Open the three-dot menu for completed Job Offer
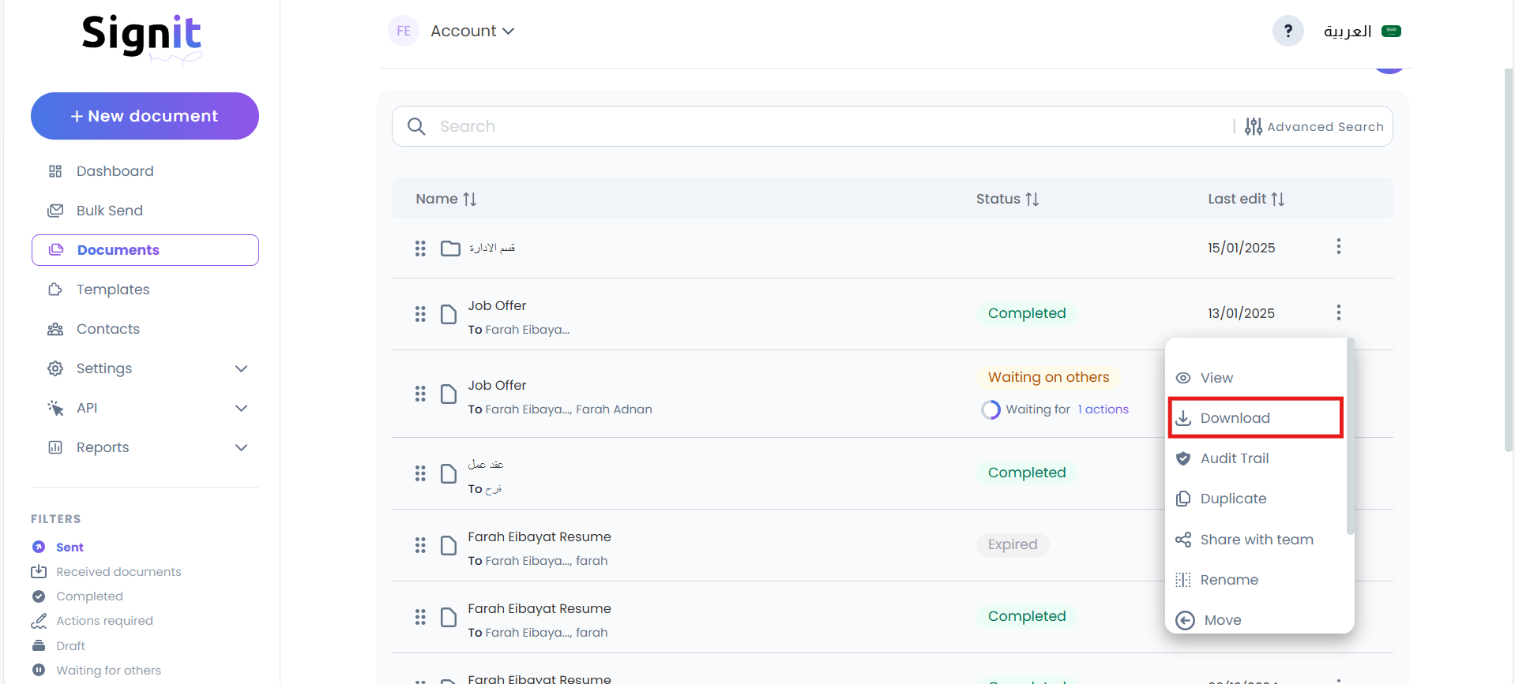The image size is (1515, 684). (x=1338, y=312)
